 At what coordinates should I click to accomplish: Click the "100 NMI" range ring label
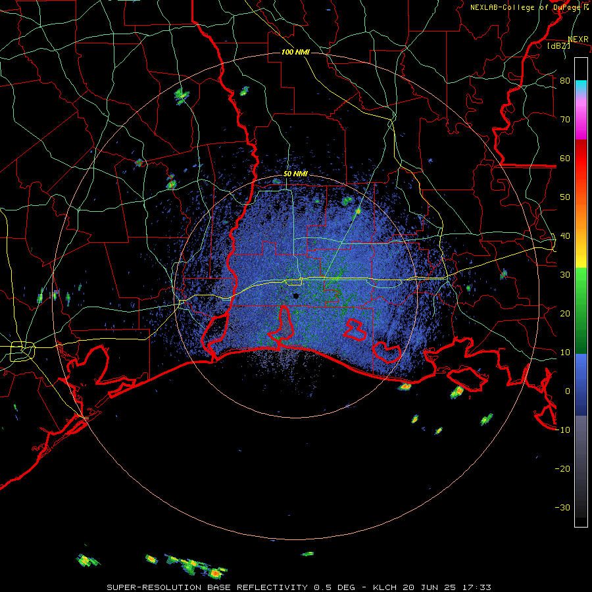click(x=295, y=52)
